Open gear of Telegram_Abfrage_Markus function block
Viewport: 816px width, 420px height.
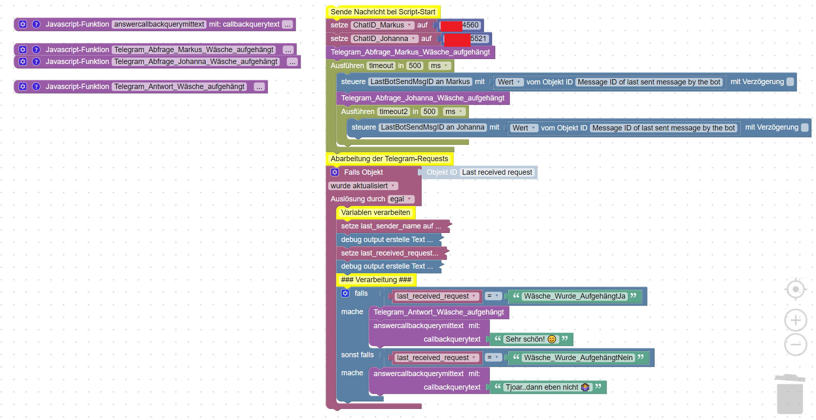tap(23, 50)
